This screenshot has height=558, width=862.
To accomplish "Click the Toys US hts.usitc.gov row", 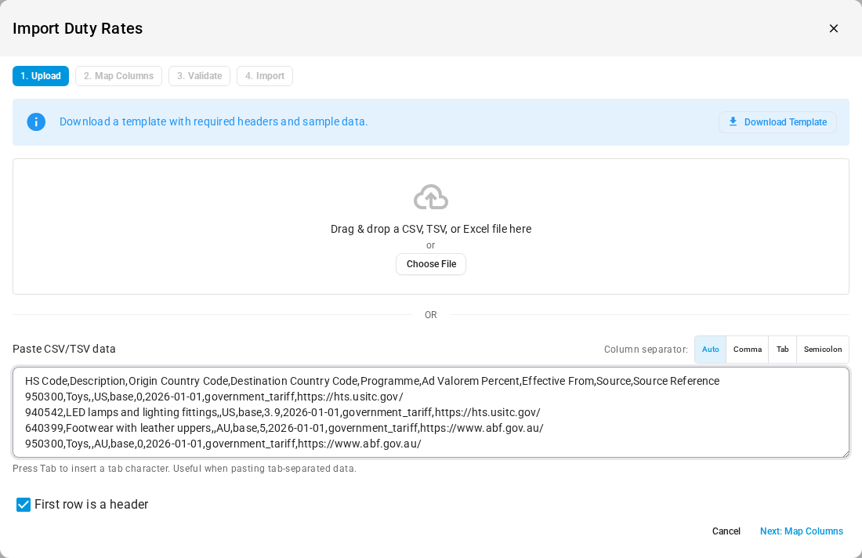I will click(x=214, y=397).
